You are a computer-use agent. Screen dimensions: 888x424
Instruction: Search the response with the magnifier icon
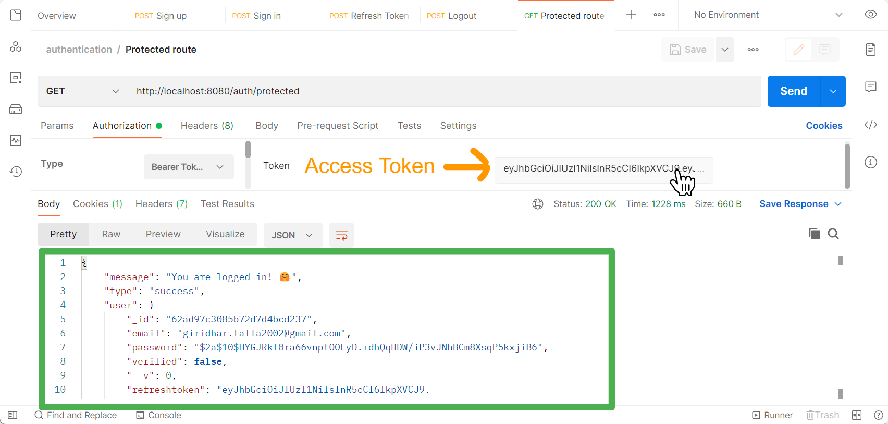[x=833, y=234]
